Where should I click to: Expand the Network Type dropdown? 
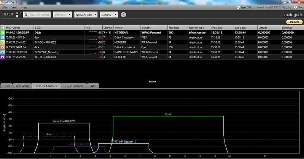(86, 15)
